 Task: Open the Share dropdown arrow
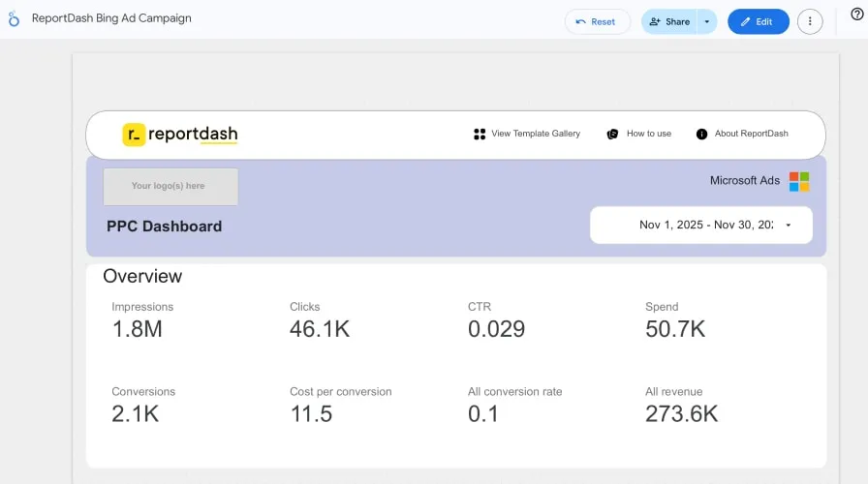click(x=707, y=21)
